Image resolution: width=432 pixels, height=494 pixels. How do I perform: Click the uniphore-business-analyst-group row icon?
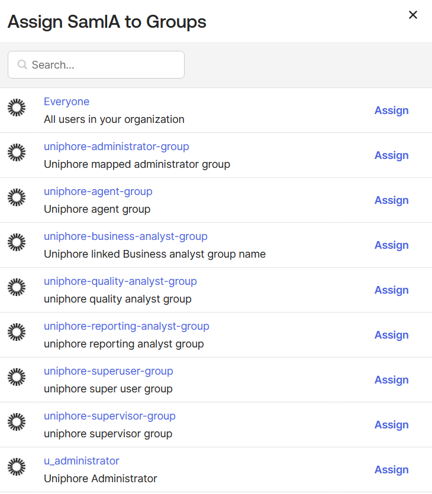point(17,242)
